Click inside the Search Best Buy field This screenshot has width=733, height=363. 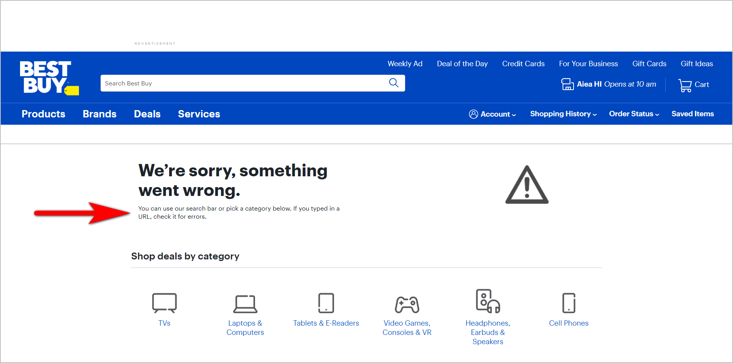[x=231, y=83]
